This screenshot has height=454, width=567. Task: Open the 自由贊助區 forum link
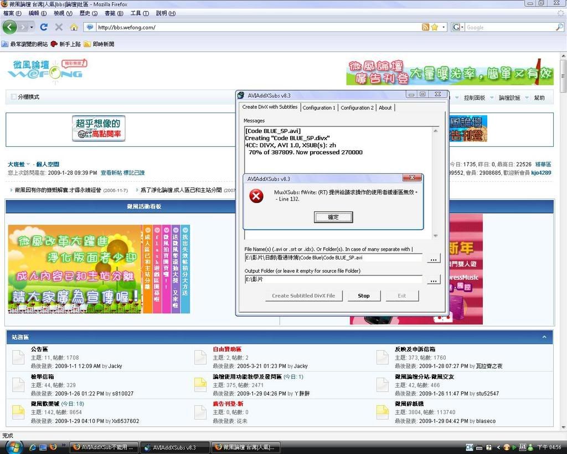[227, 349]
